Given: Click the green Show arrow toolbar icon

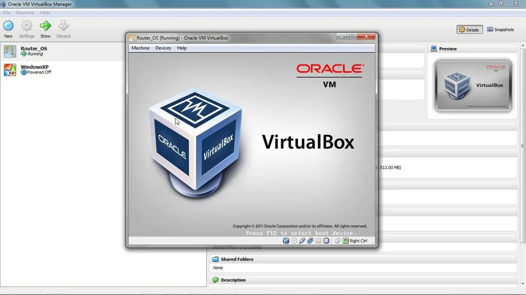Looking at the screenshot, I should [x=45, y=26].
